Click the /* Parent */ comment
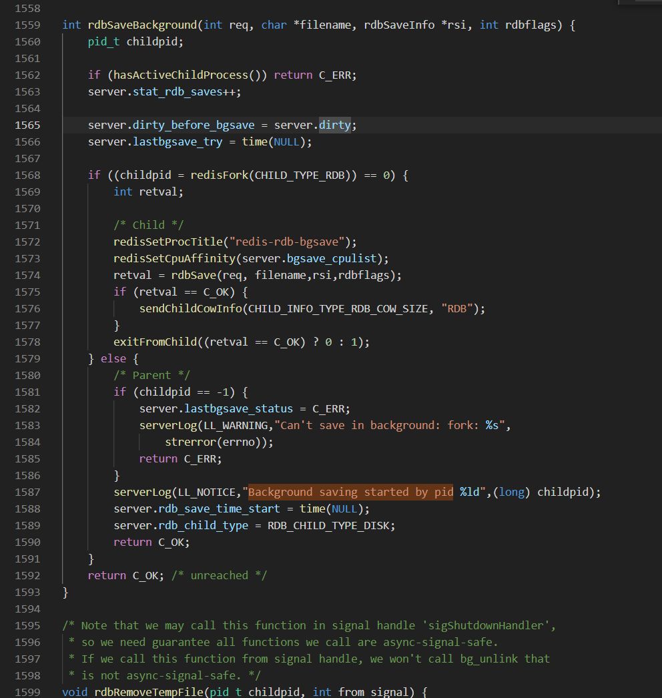This screenshot has width=662, height=698. click(x=151, y=376)
